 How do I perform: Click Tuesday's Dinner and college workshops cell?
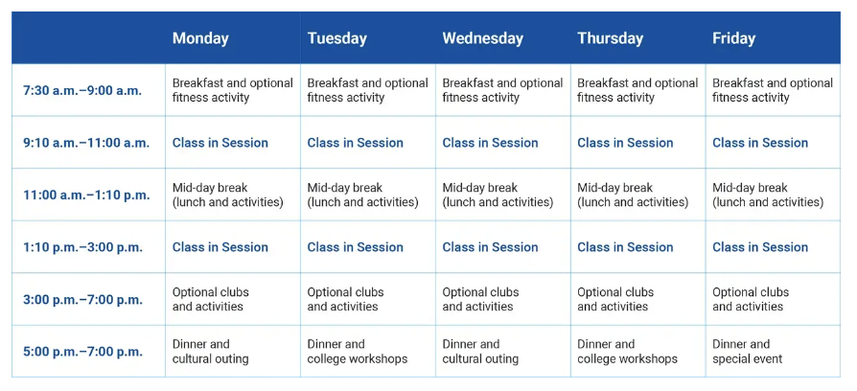point(357,352)
